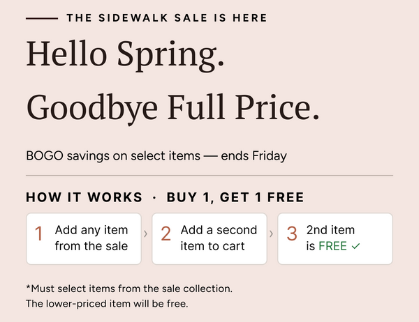
Task: Click "THE SIDEWALK SALE IS HERE" tagline
Action: tap(167, 18)
